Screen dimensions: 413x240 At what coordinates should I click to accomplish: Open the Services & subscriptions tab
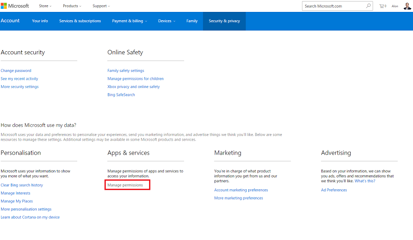[80, 21]
